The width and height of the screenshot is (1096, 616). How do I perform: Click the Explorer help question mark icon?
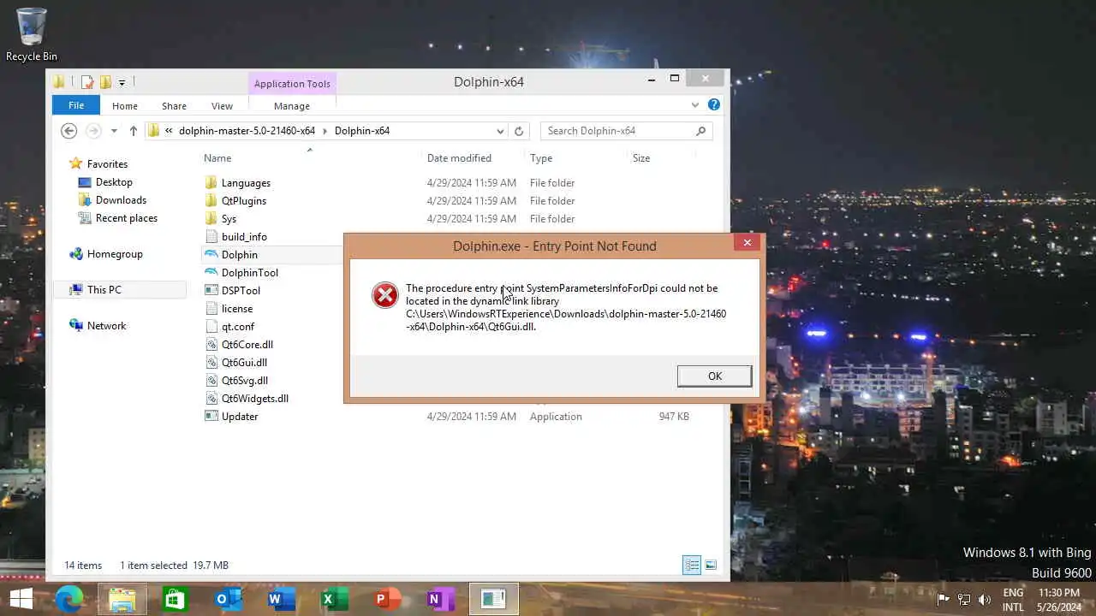tap(714, 104)
